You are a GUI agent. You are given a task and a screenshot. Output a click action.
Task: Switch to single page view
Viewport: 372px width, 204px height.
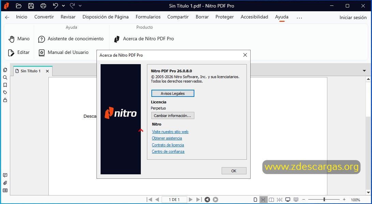tap(255, 200)
